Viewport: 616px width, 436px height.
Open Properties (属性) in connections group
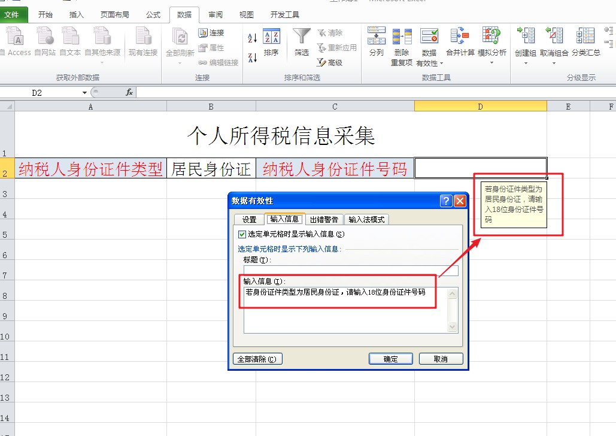coord(211,47)
